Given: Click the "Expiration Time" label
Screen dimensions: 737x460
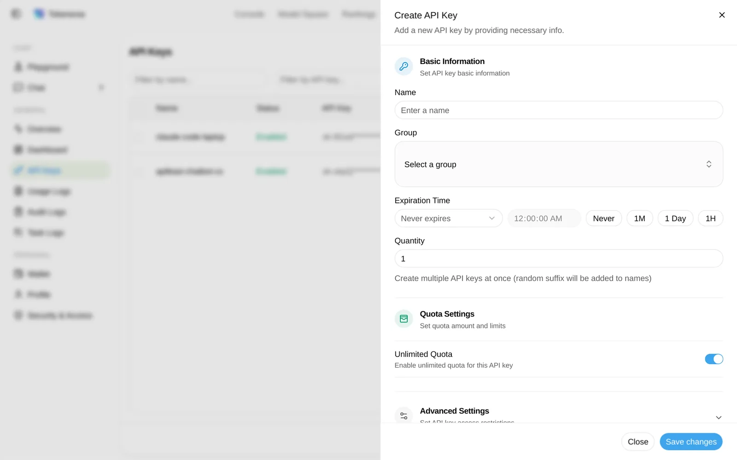Looking at the screenshot, I should 422,201.
